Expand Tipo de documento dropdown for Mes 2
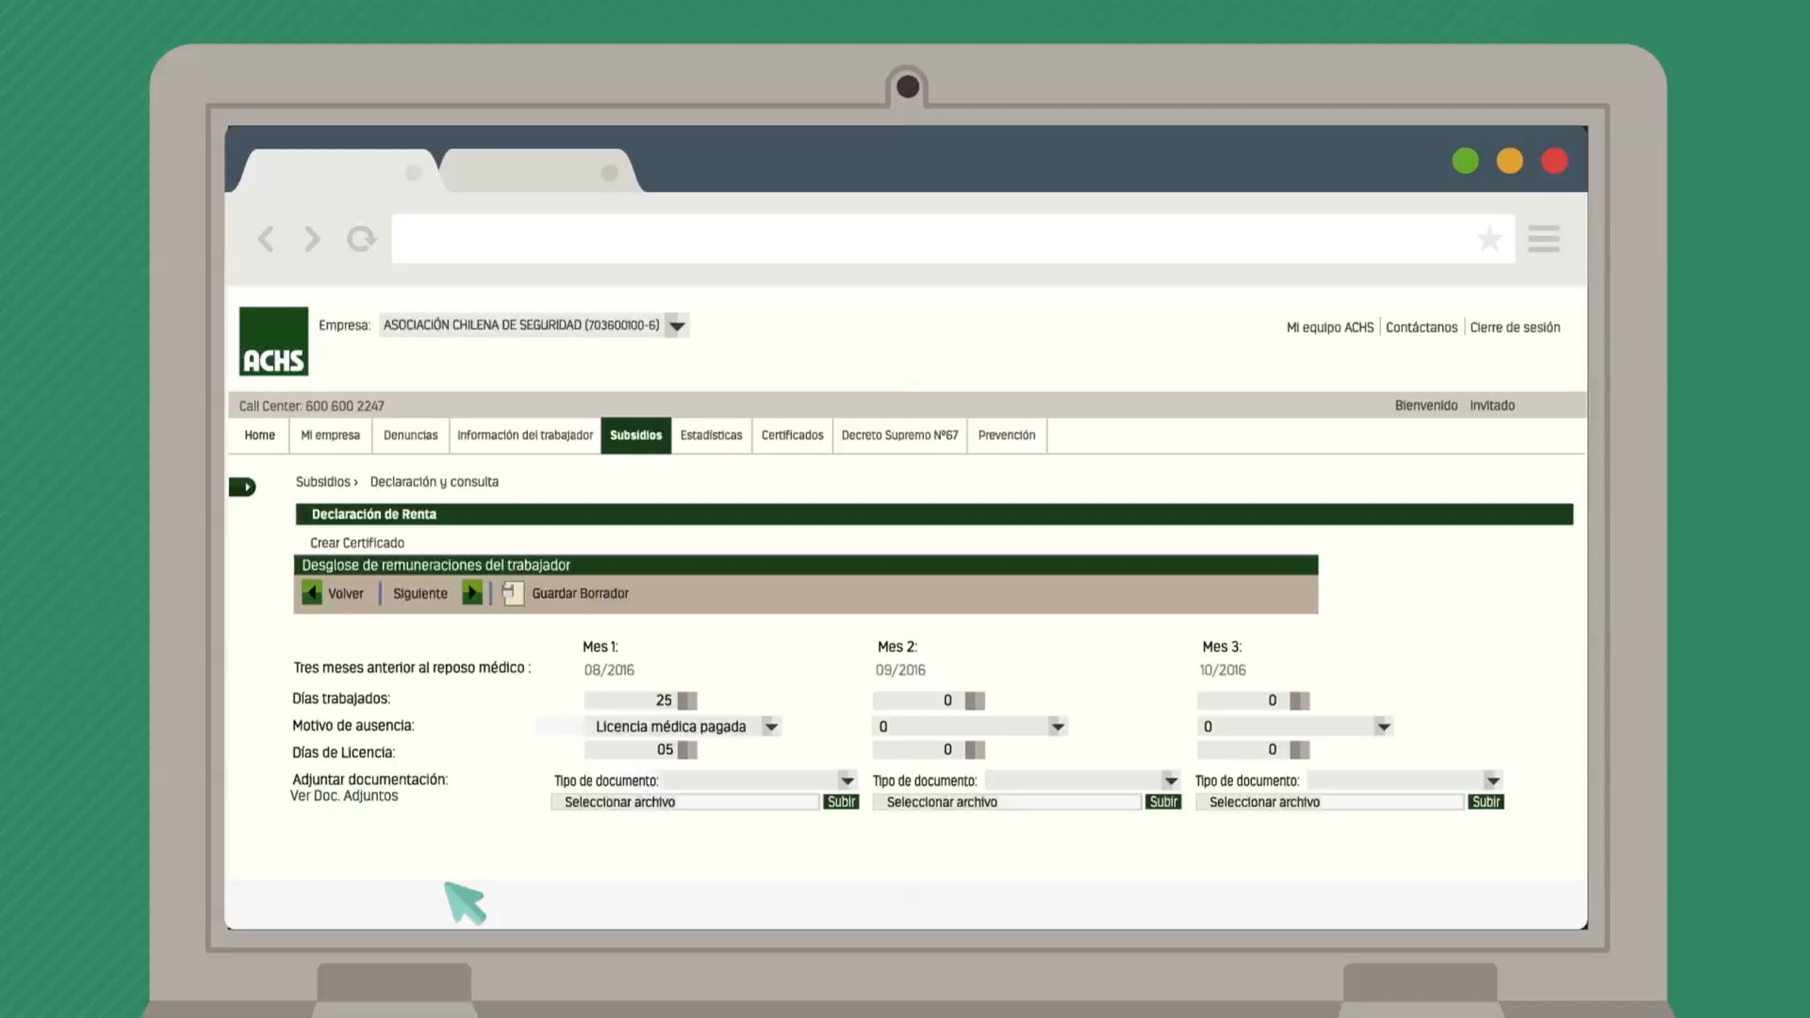This screenshot has height=1018, width=1810. click(x=1170, y=780)
